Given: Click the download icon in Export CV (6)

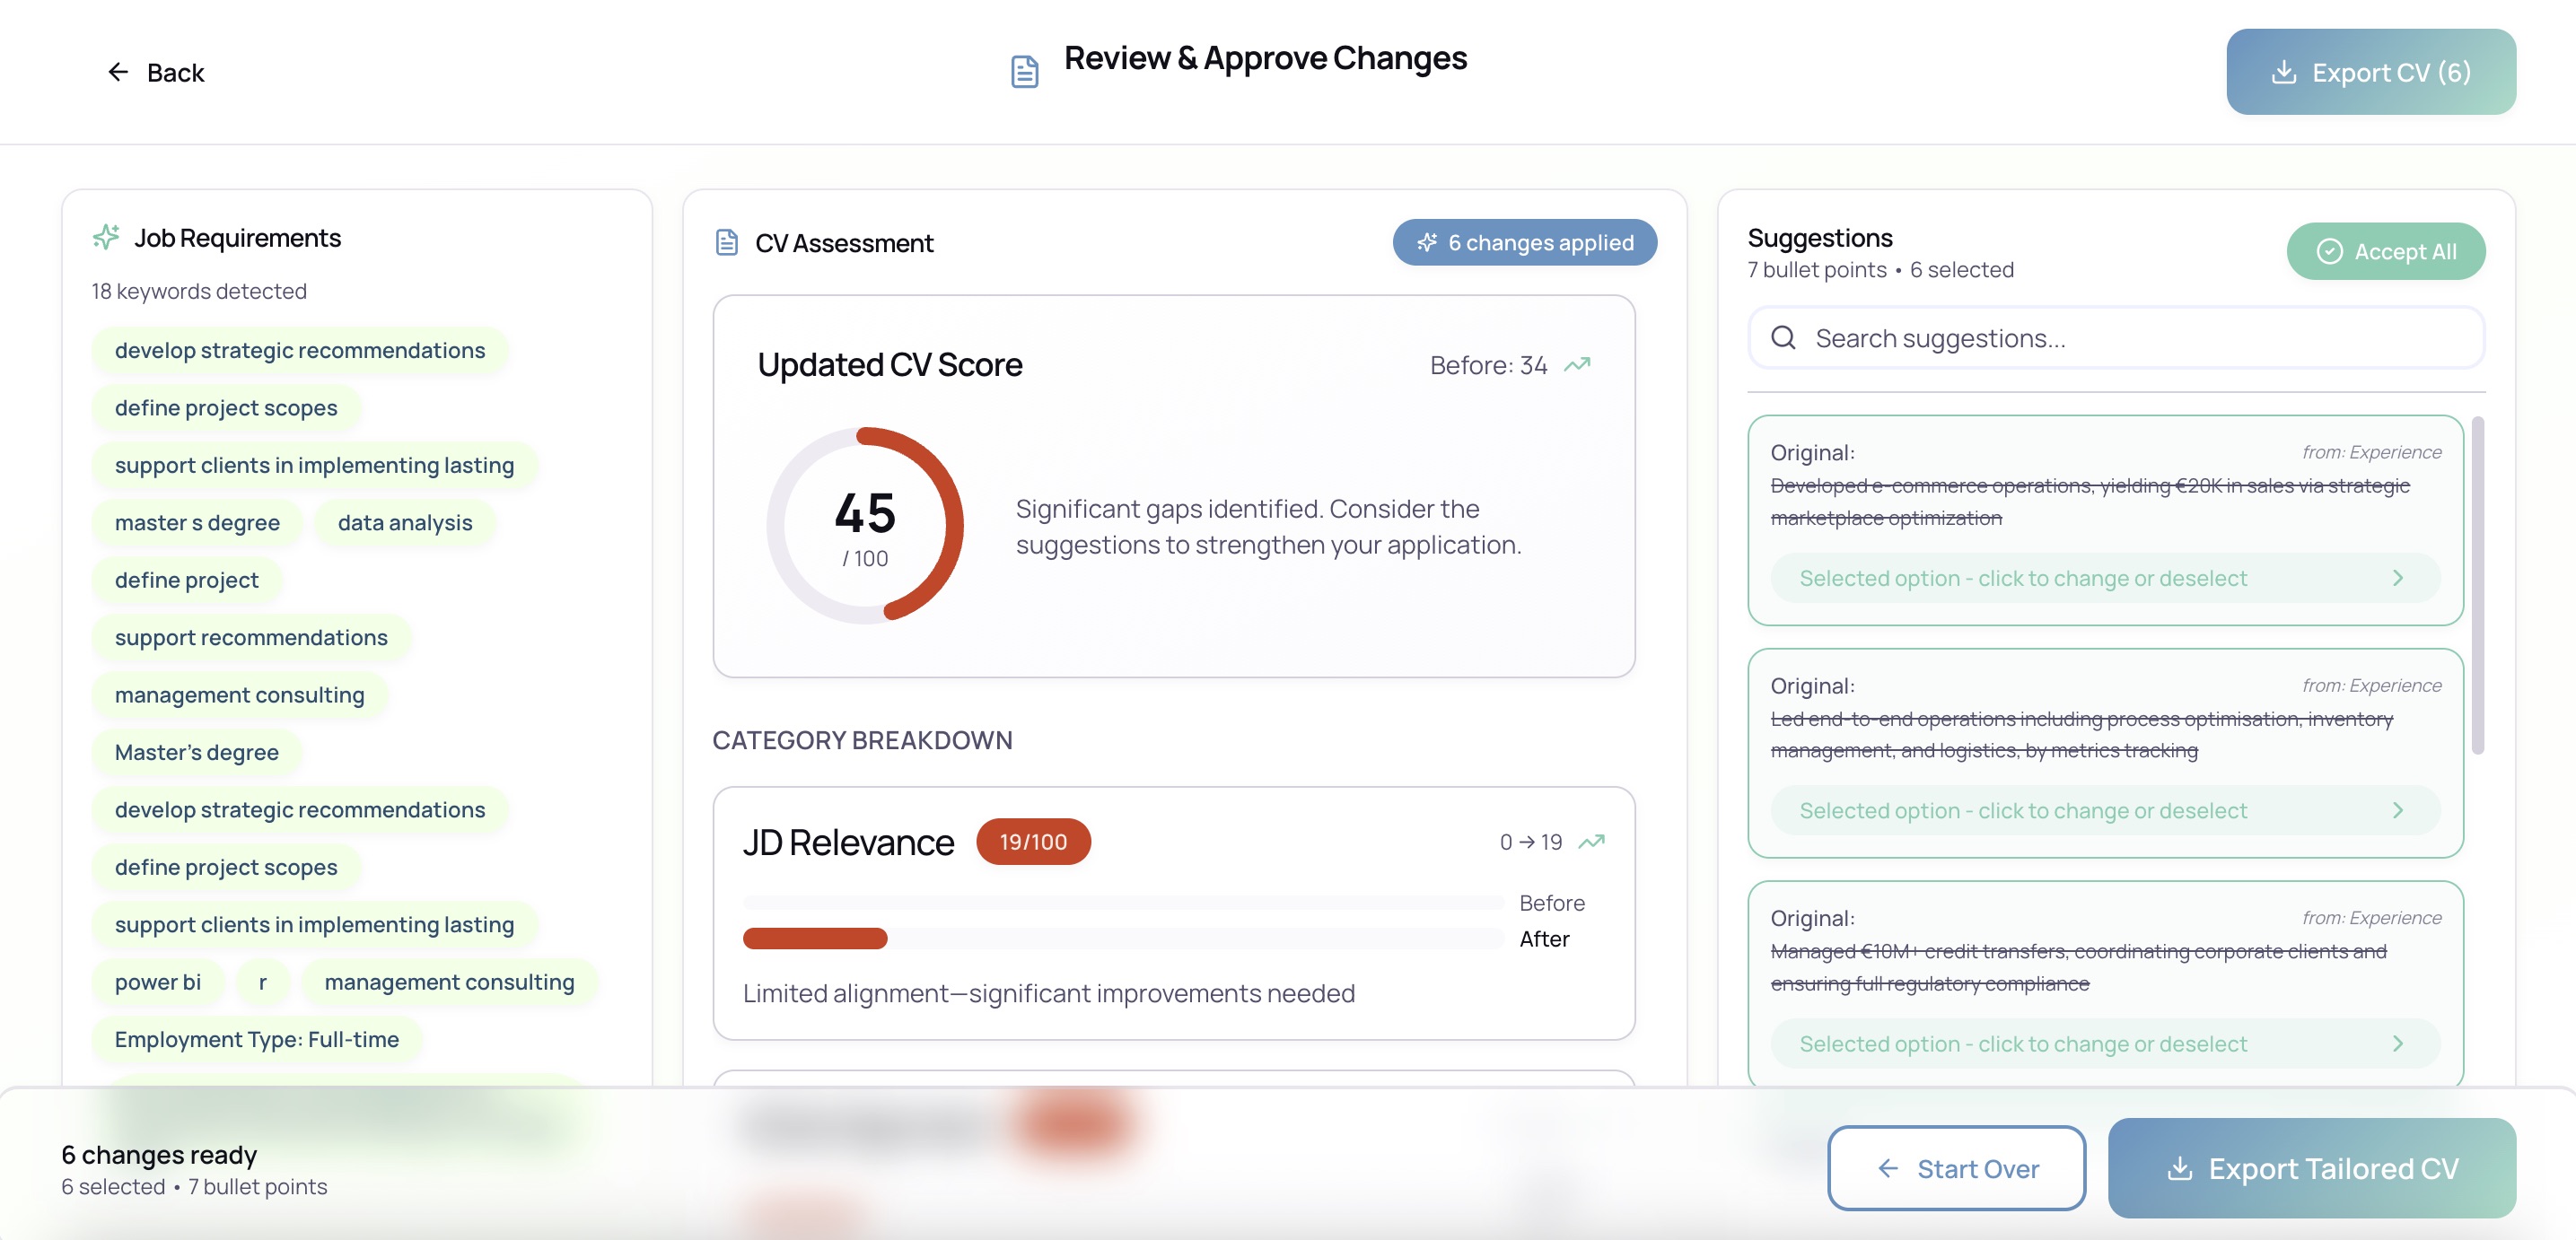Looking at the screenshot, I should 2284,72.
